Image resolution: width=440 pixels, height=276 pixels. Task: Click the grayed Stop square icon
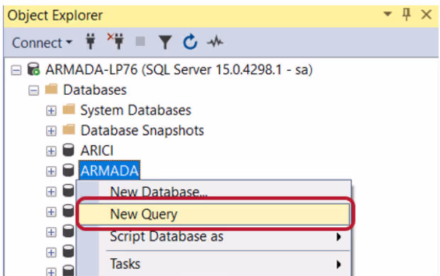coord(140,42)
